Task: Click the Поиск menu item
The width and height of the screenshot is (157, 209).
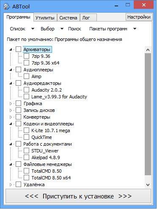Action: [74, 29]
